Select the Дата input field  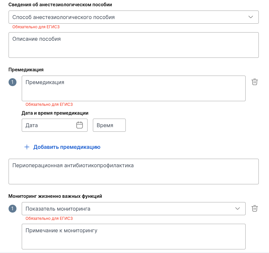point(55,125)
